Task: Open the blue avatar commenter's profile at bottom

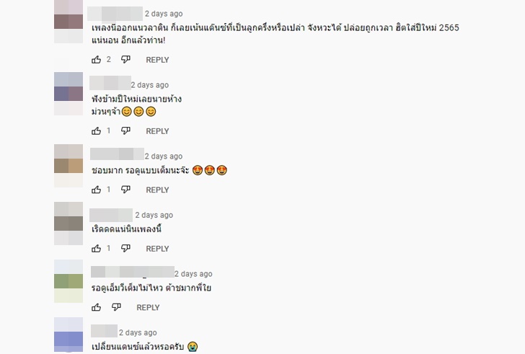Action: click(69, 335)
